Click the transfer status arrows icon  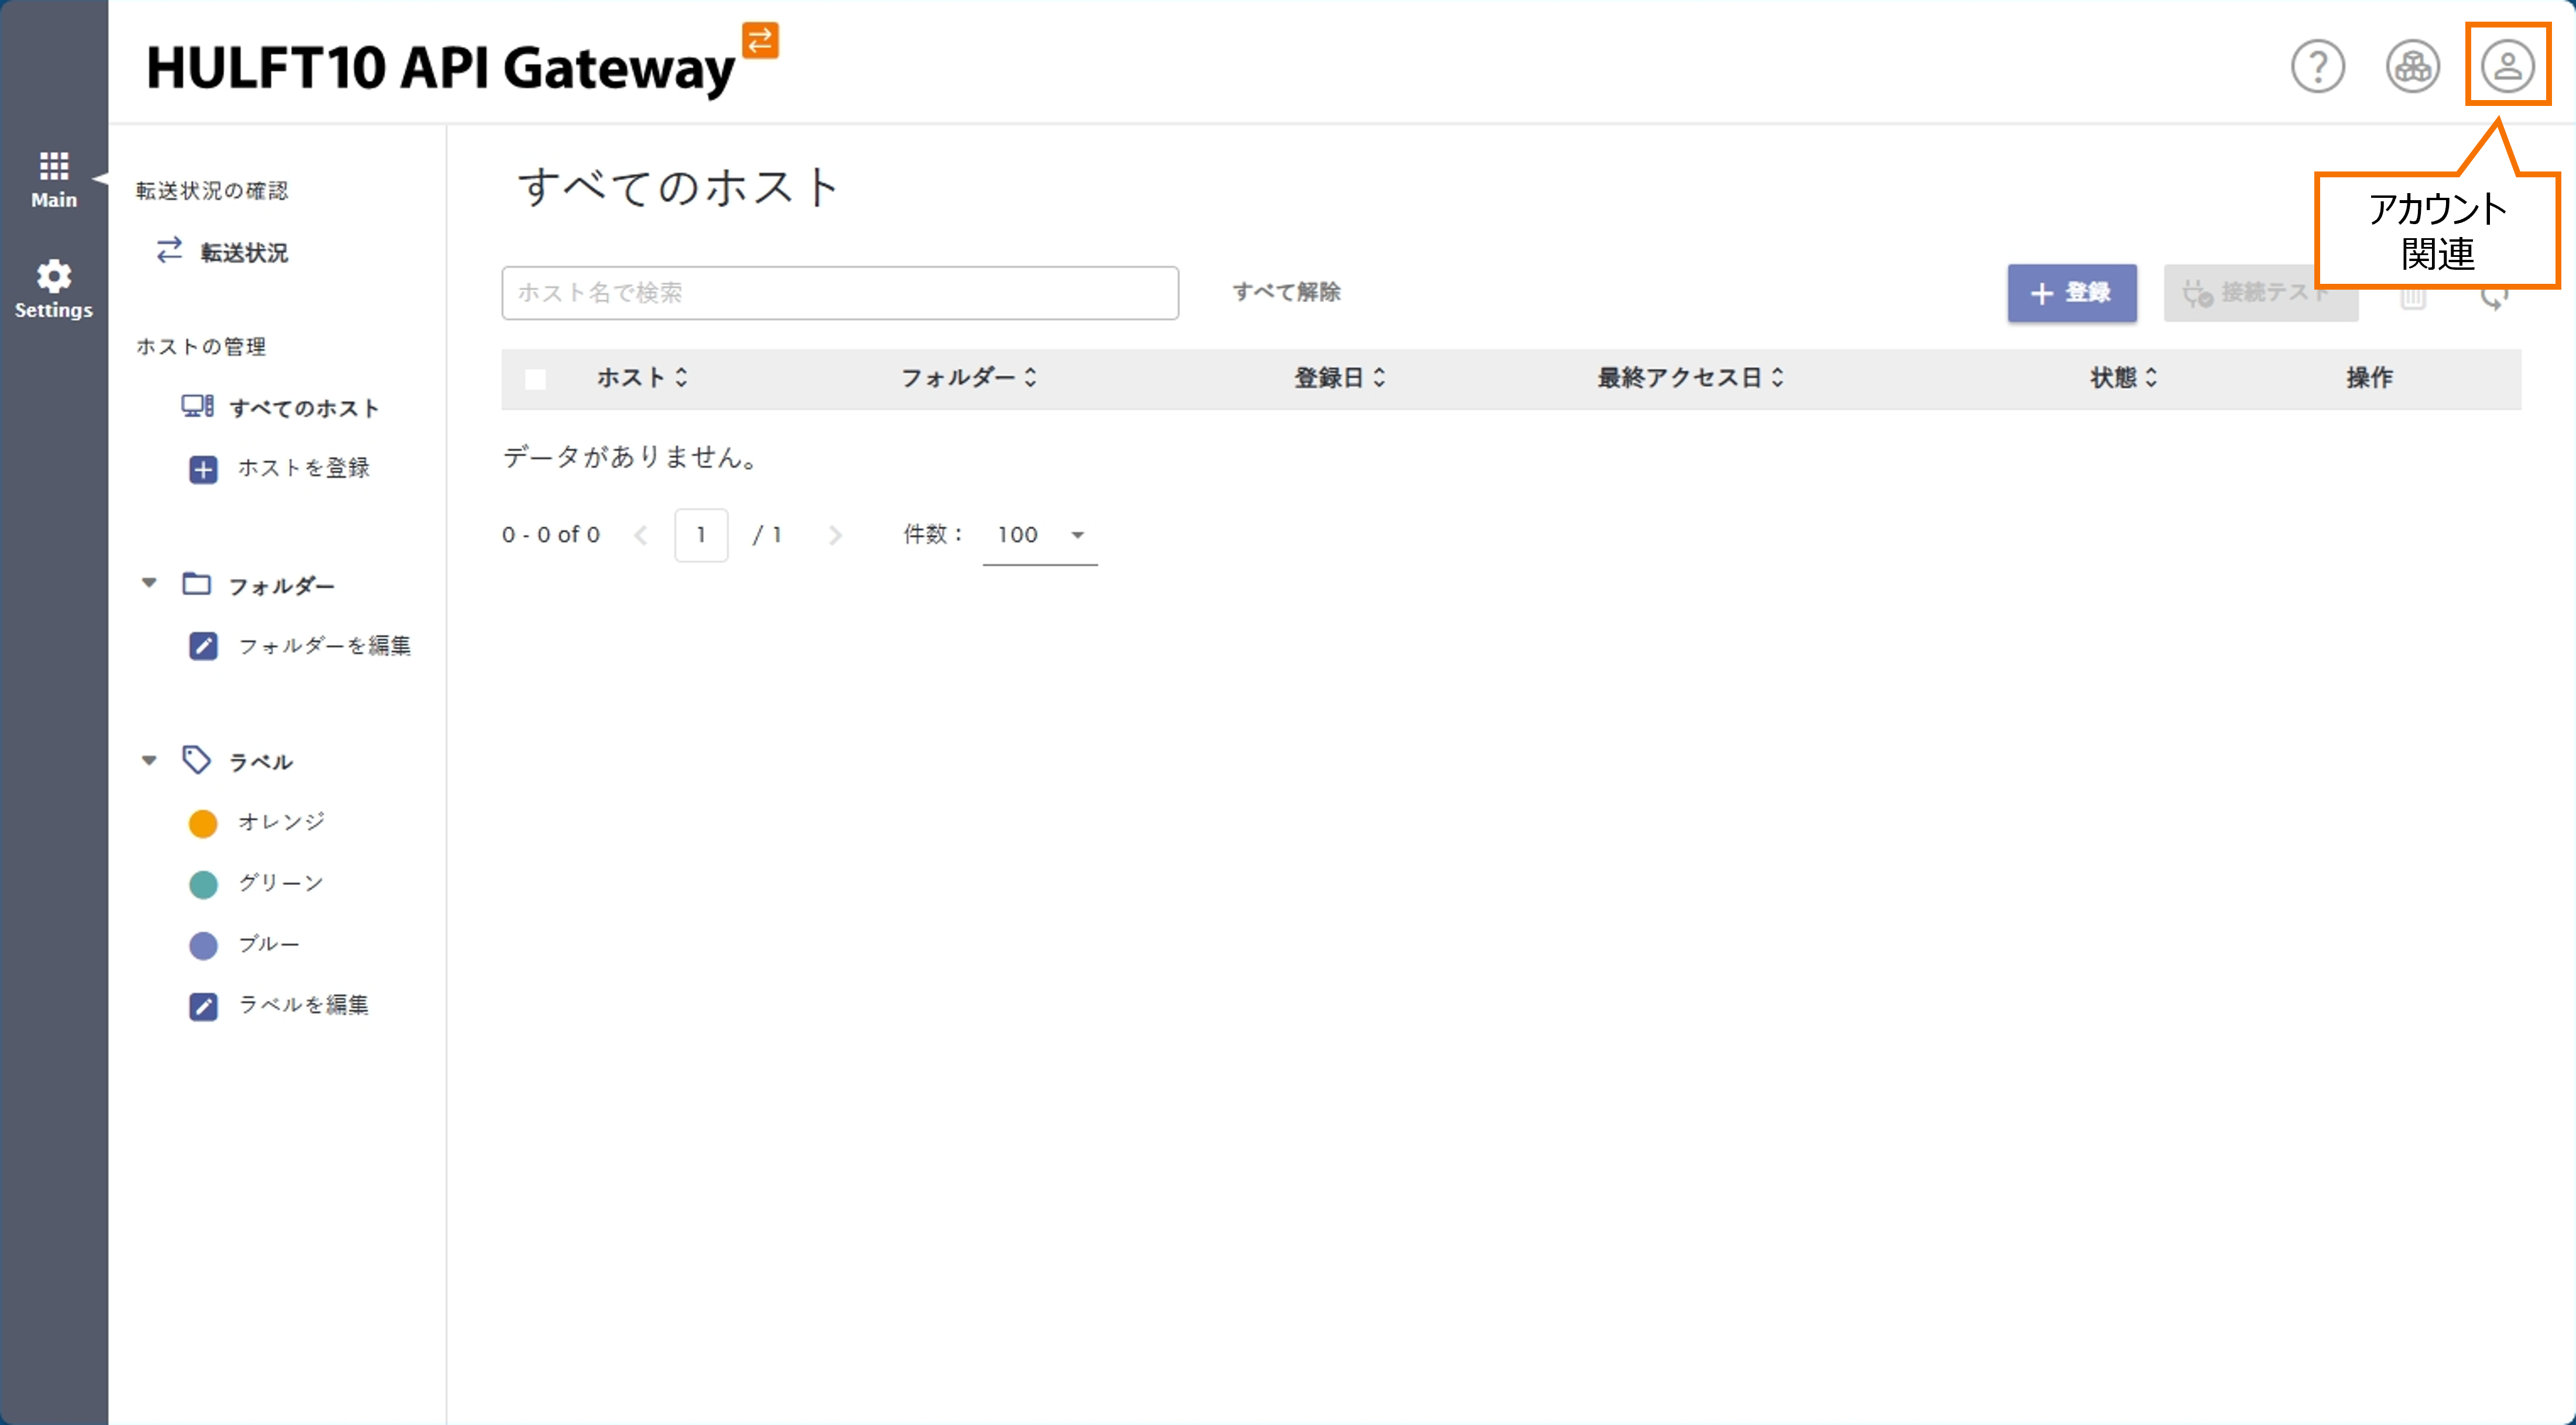coord(169,250)
